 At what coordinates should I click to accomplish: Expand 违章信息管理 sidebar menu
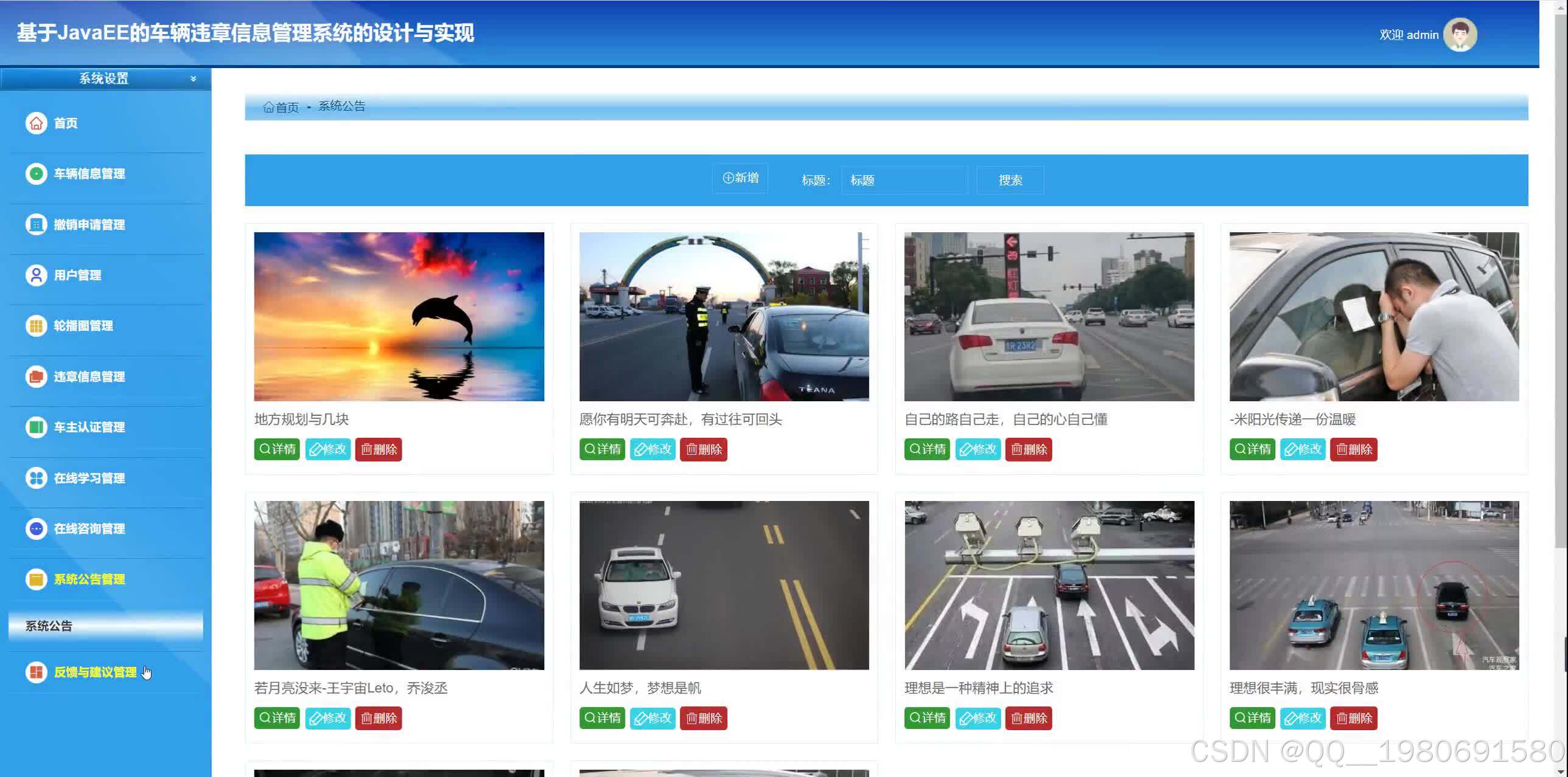(x=89, y=377)
